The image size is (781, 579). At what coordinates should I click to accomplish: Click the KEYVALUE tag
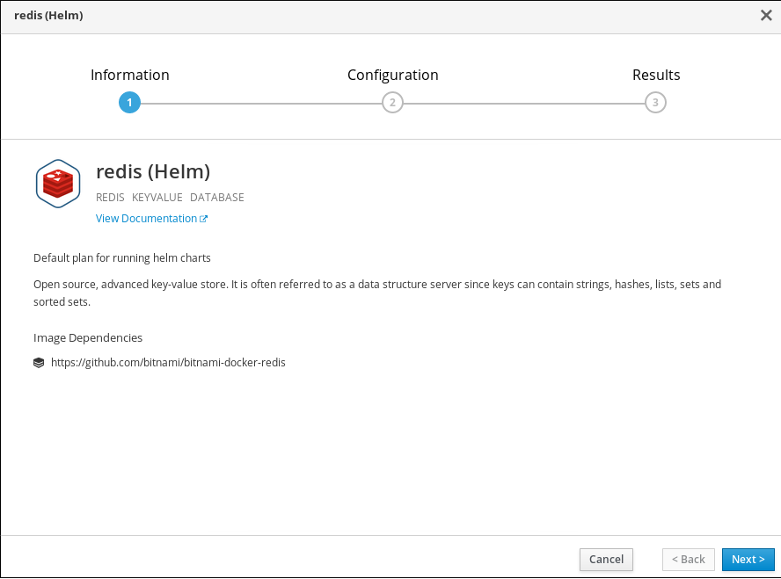point(157,198)
